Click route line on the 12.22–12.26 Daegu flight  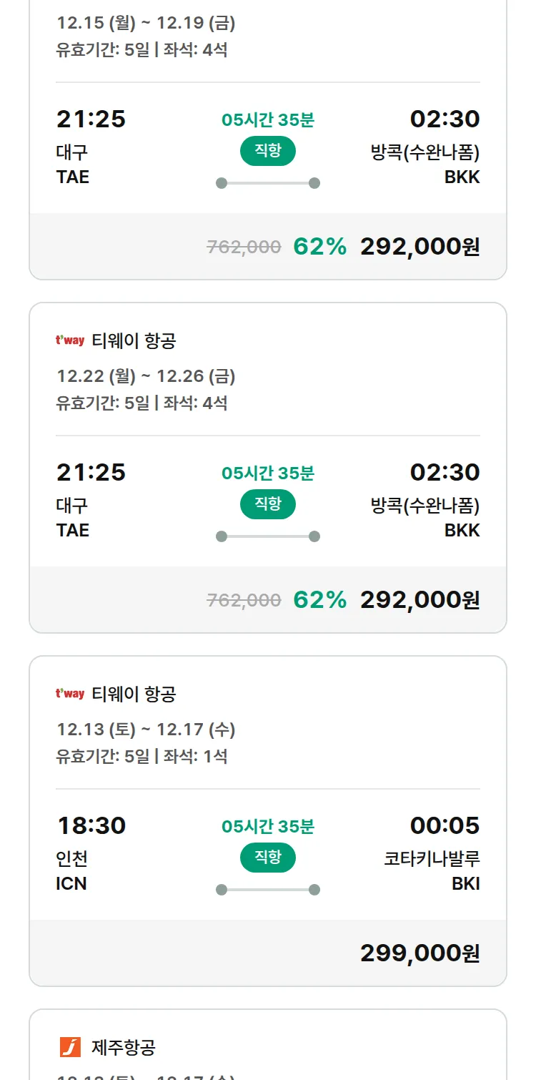[x=267, y=536]
